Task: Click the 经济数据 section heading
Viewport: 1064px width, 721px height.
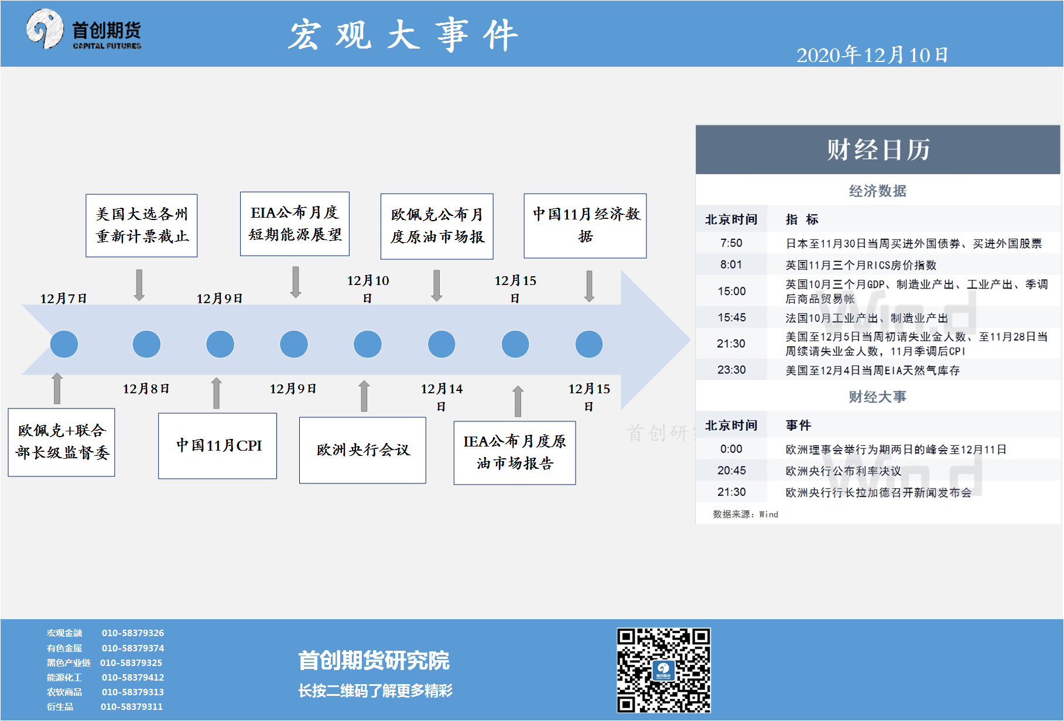Action: tap(877, 191)
